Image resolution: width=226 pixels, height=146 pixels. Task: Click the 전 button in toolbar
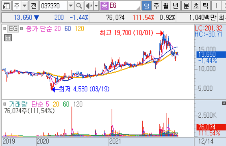(x=34, y=6)
